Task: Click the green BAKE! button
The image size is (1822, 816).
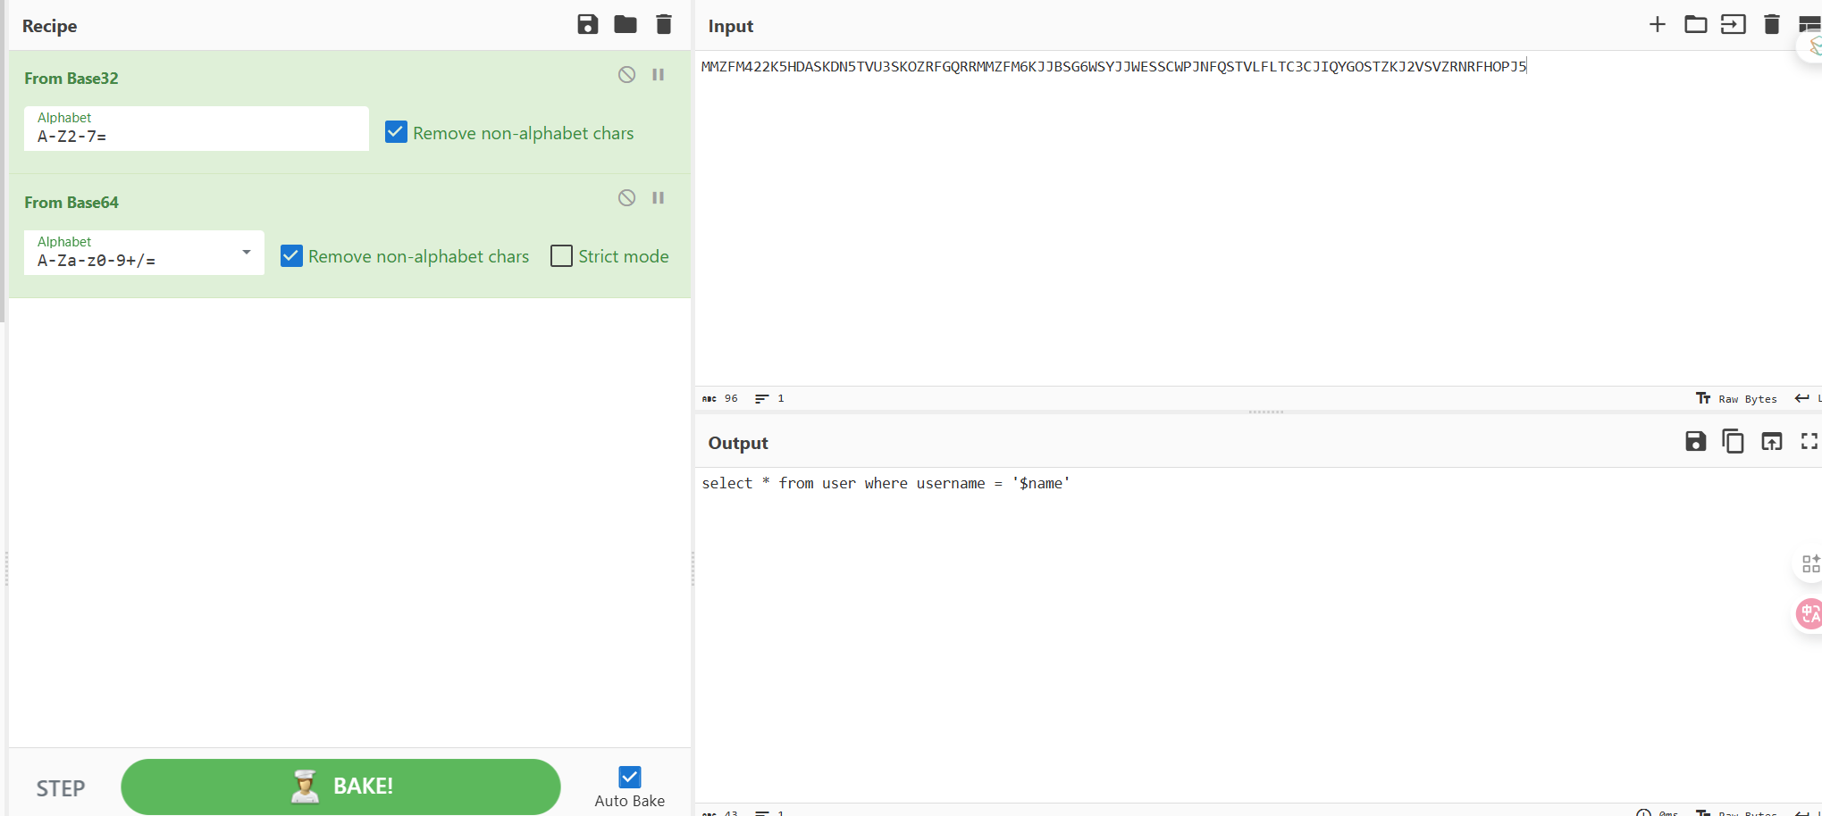Action: click(x=340, y=787)
